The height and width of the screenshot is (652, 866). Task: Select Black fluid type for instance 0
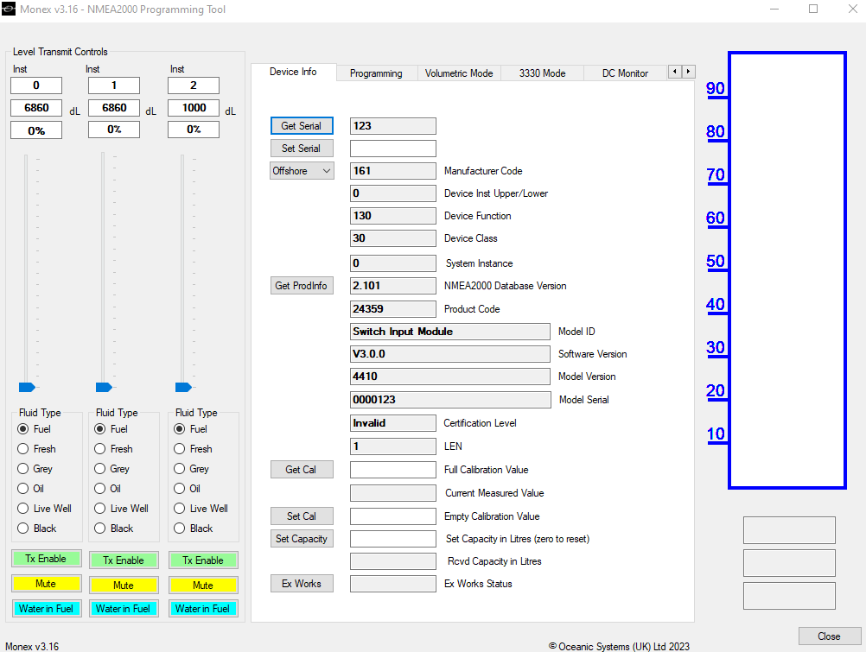pyautogui.click(x=37, y=529)
